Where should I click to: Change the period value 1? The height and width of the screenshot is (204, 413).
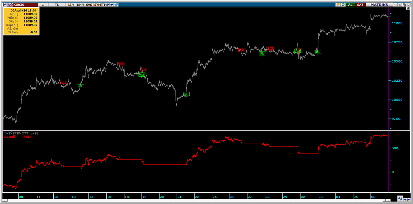tap(43, 5)
